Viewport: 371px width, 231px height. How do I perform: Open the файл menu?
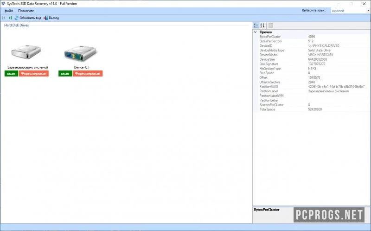pyautogui.click(x=8, y=11)
